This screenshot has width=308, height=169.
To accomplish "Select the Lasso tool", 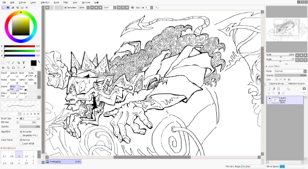I will 8,63.
